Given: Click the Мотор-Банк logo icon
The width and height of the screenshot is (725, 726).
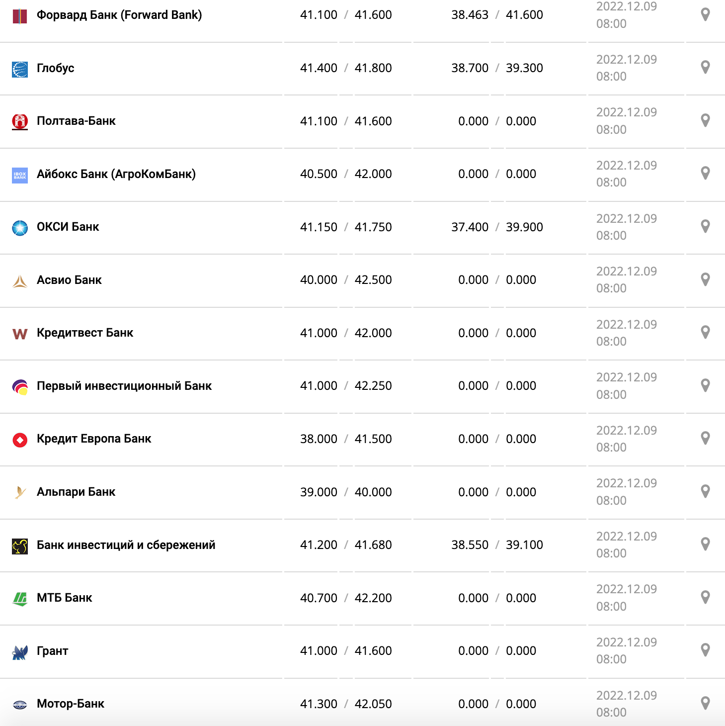Looking at the screenshot, I should [20, 705].
